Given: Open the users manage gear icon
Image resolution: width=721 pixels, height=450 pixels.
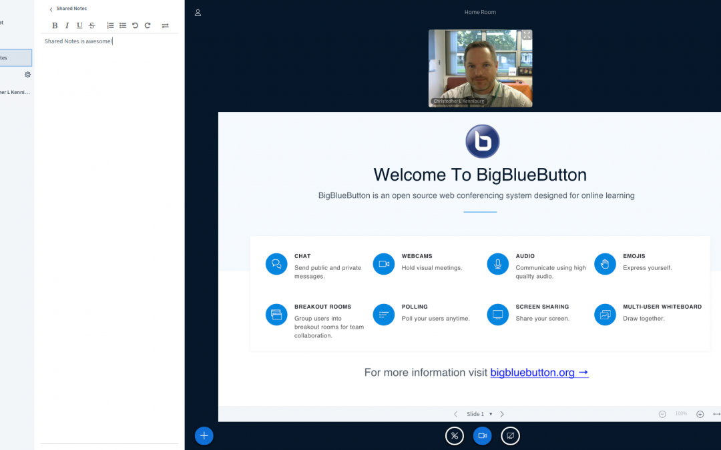Looking at the screenshot, I should click(27, 75).
